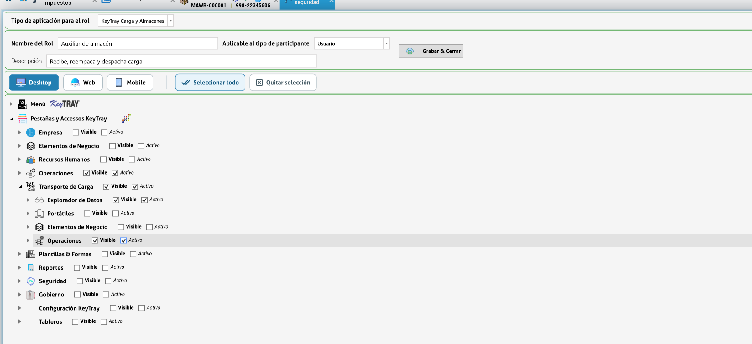Click the Reportes document icon
752x344 pixels.
tap(31, 267)
